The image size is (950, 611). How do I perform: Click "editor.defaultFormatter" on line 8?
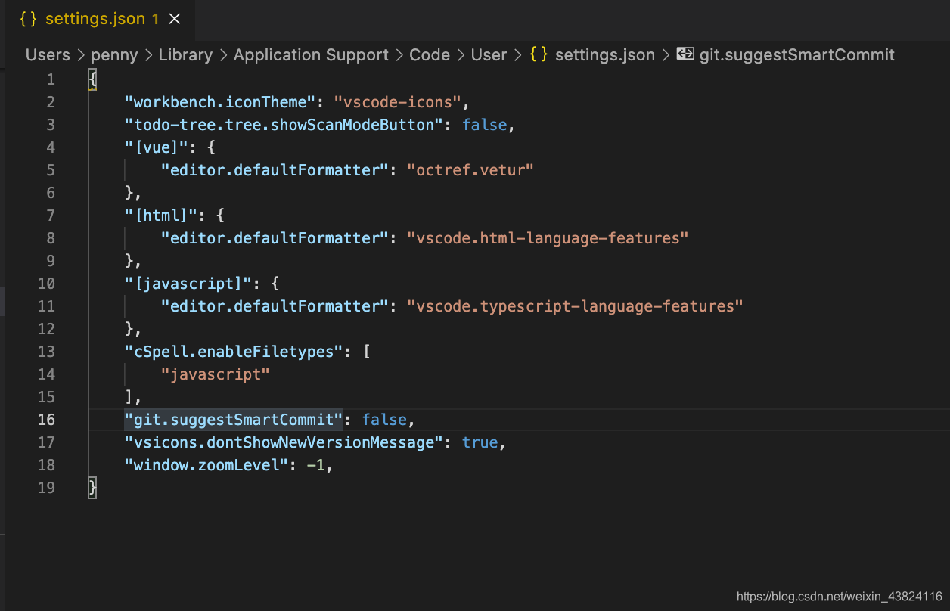pos(275,238)
